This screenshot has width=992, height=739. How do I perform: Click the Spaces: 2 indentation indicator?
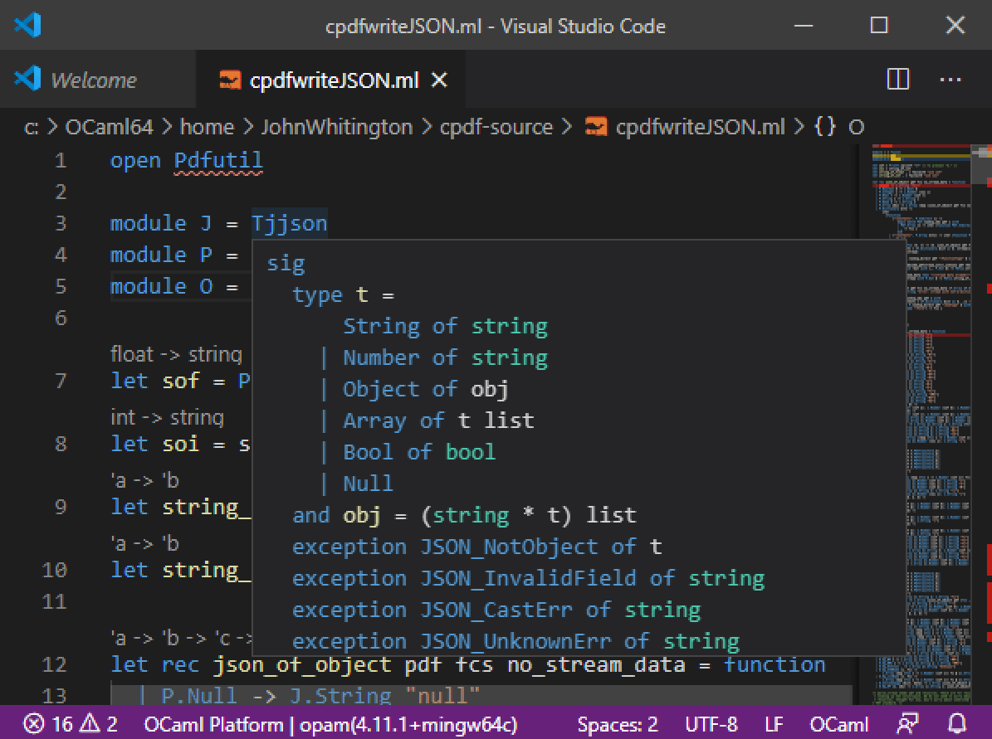(618, 724)
